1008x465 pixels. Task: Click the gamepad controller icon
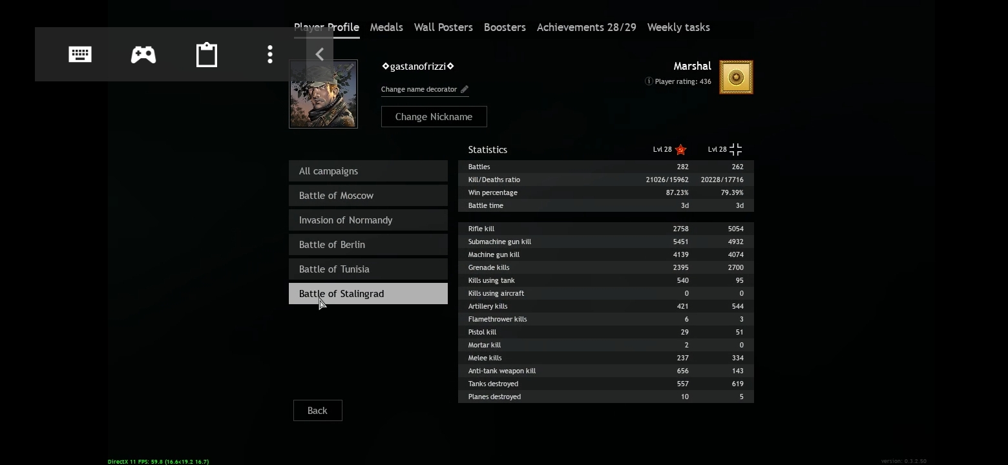pyautogui.click(x=143, y=54)
